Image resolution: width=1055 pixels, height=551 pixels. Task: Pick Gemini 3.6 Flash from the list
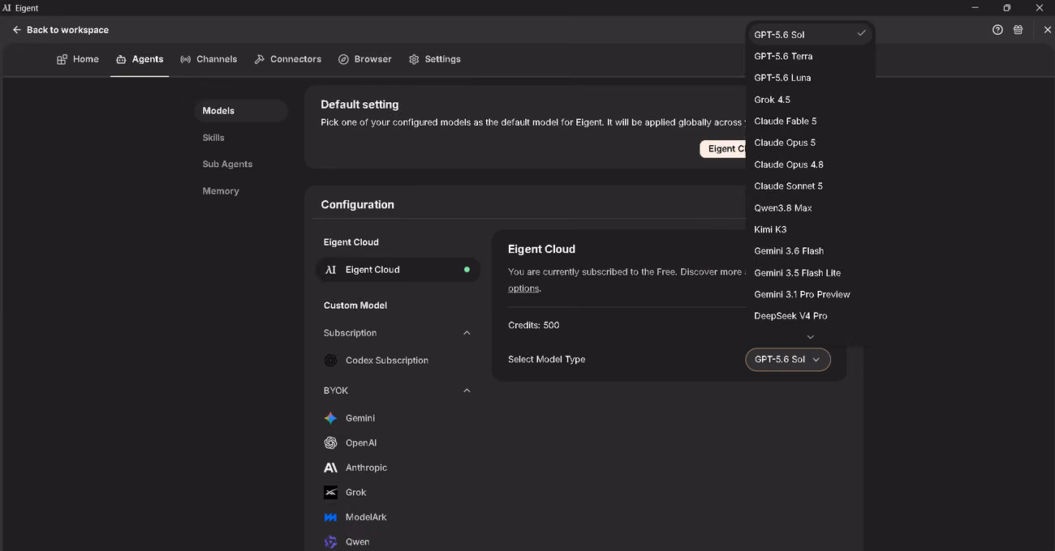(810, 251)
